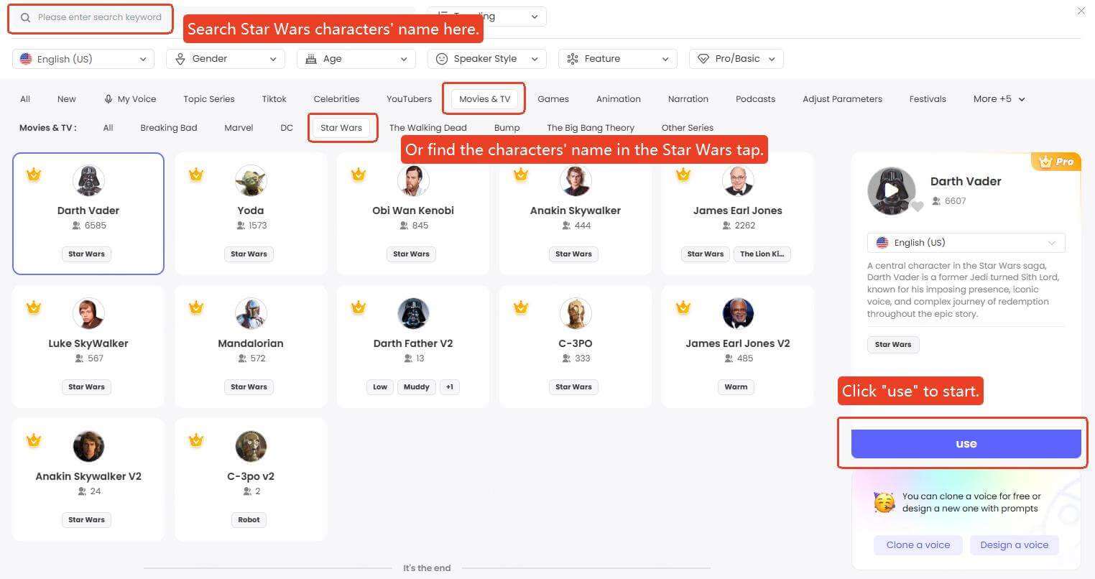Viewport: 1095px width, 579px height.
Task: Click the Pro badge in detail panel
Action: click(x=1055, y=162)
